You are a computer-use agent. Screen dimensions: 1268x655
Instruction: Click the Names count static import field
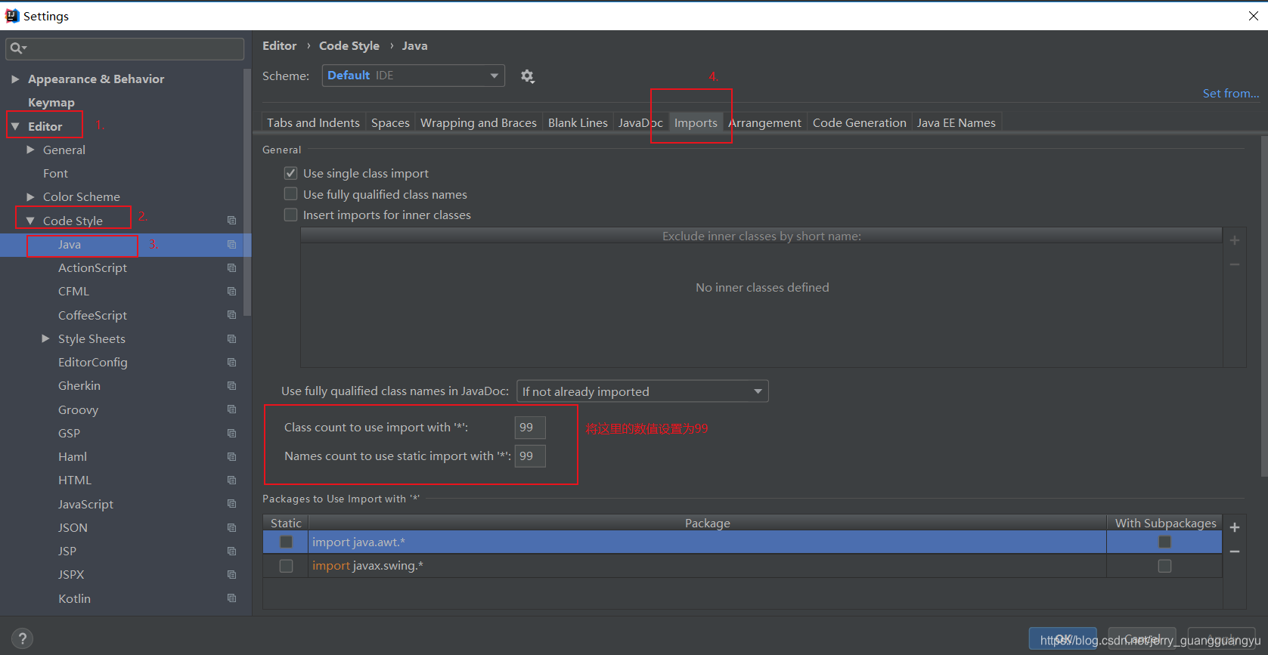(x=530, y=456)
